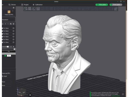Click the AMS filament sync icon
The width and height of the screenshot is (129, 97).
(x=11, y=24)
